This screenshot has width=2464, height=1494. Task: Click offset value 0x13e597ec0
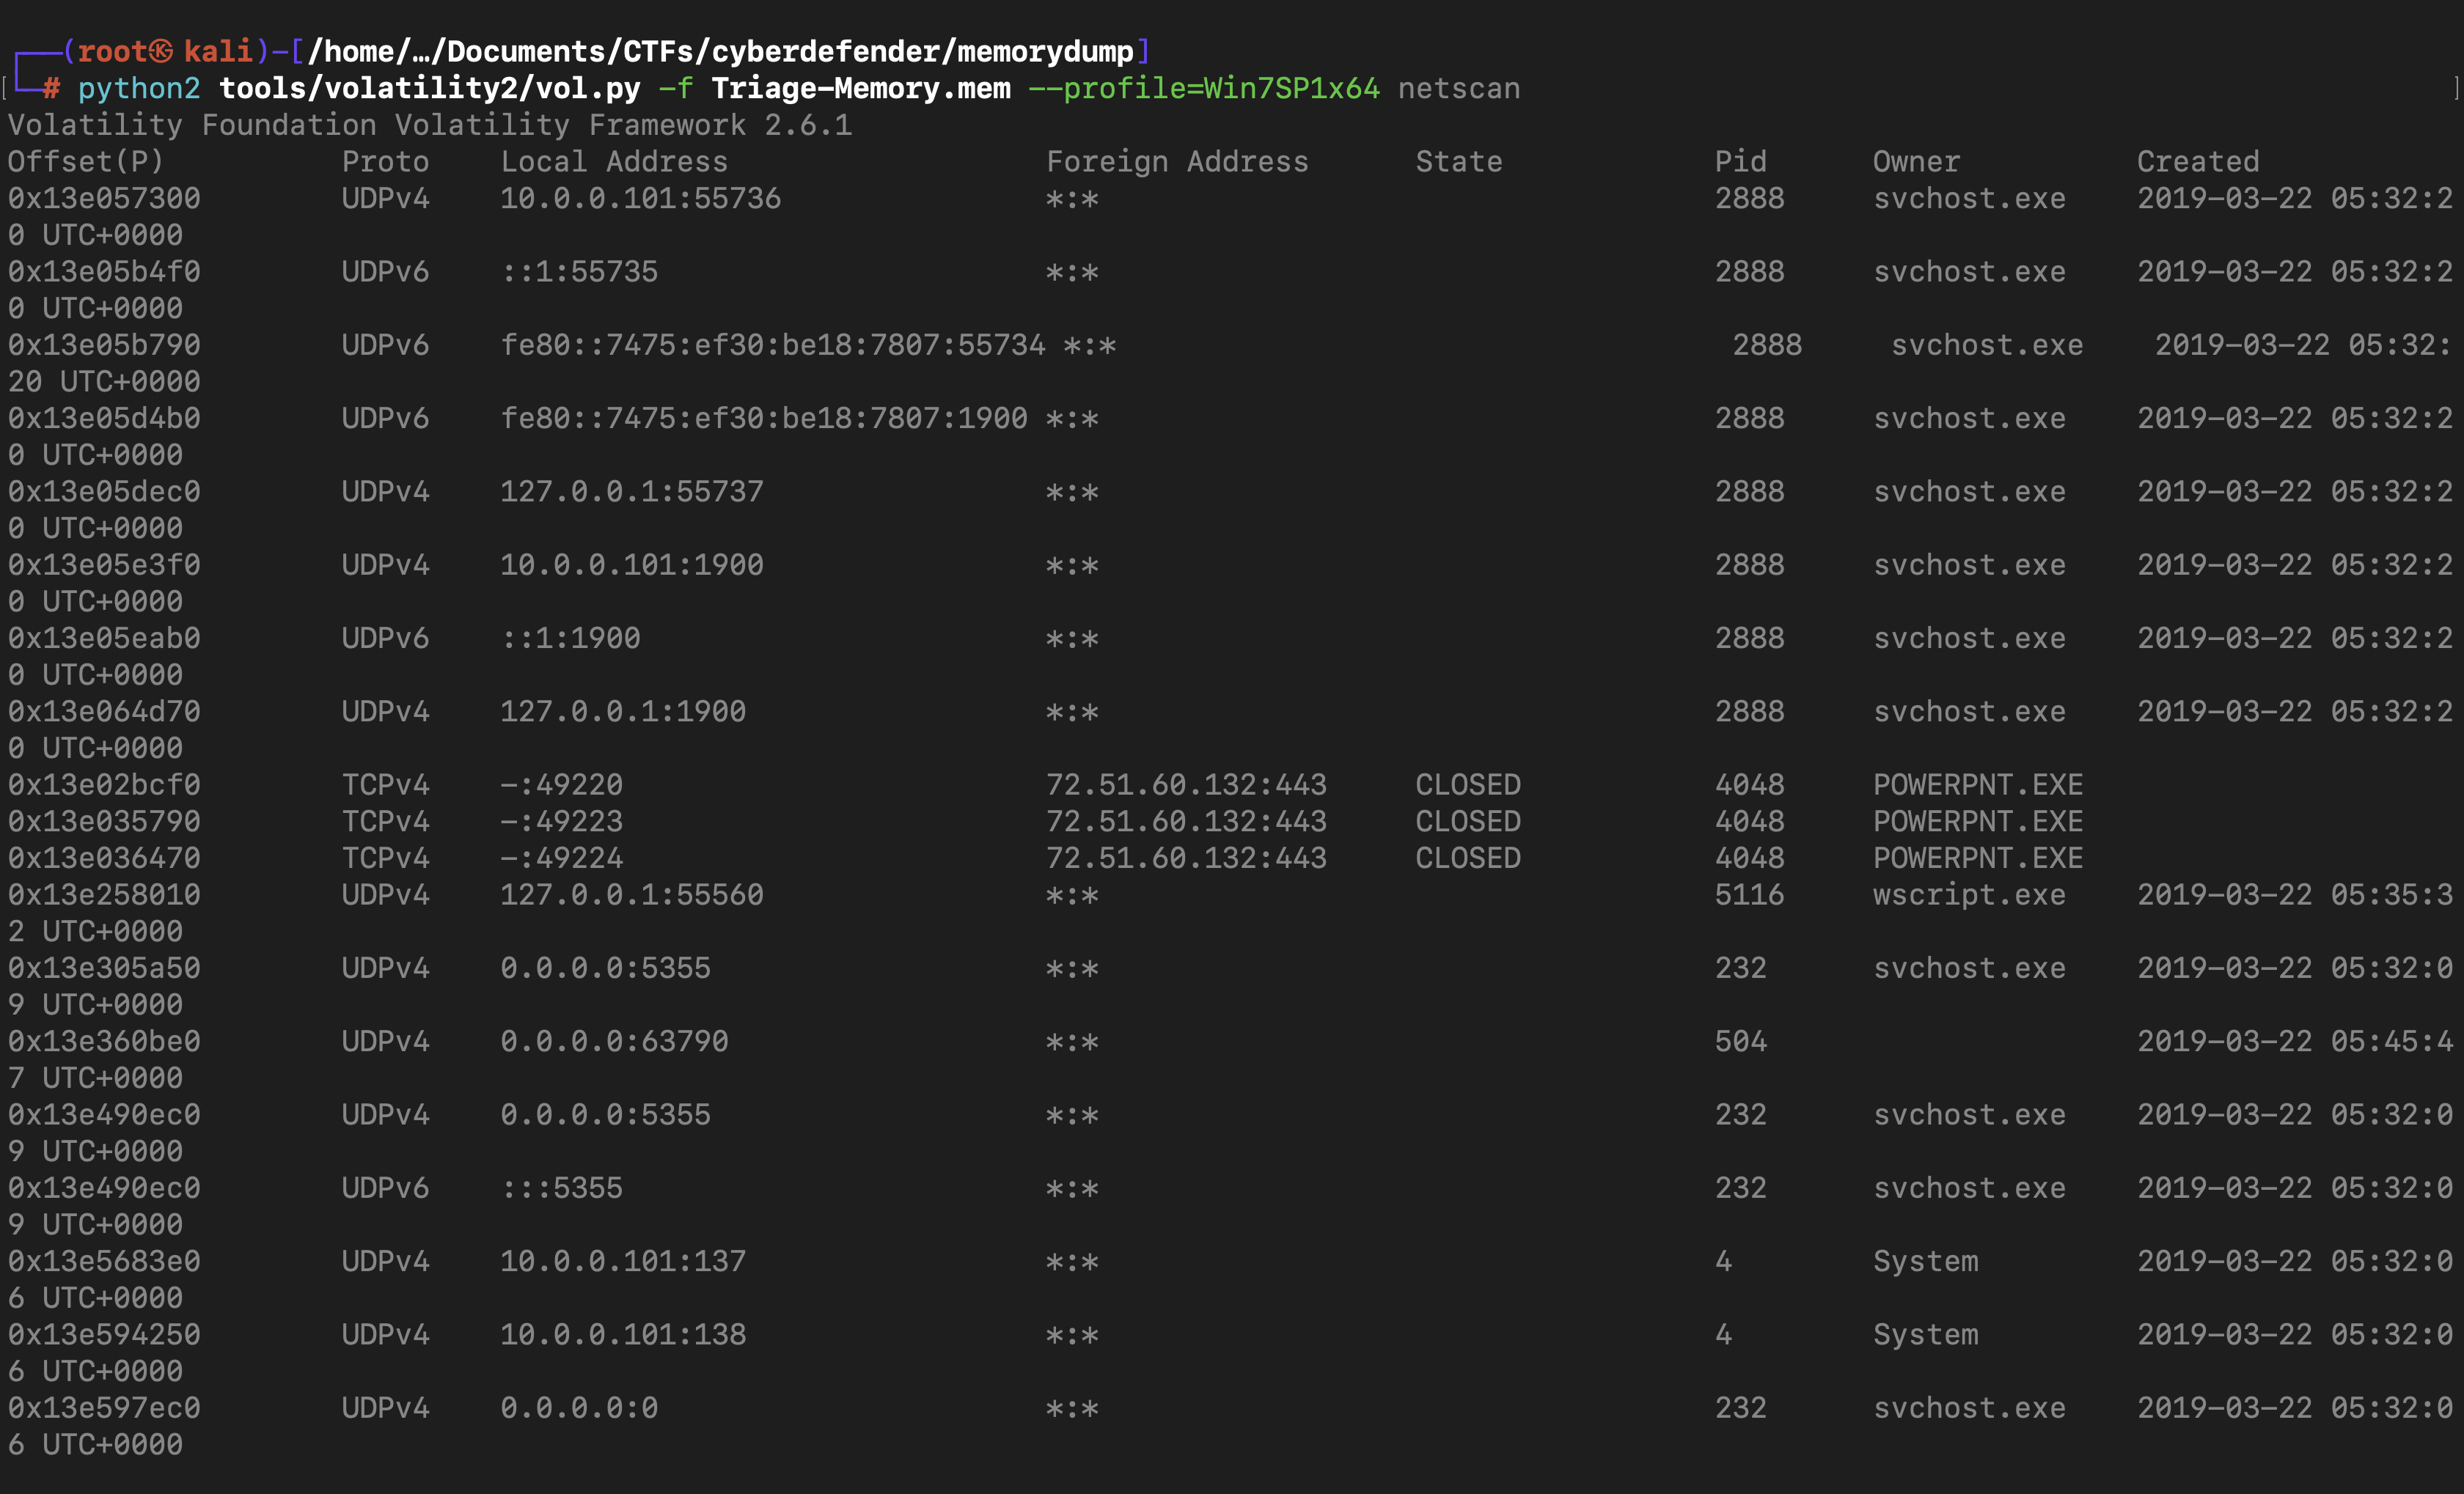104,1408
